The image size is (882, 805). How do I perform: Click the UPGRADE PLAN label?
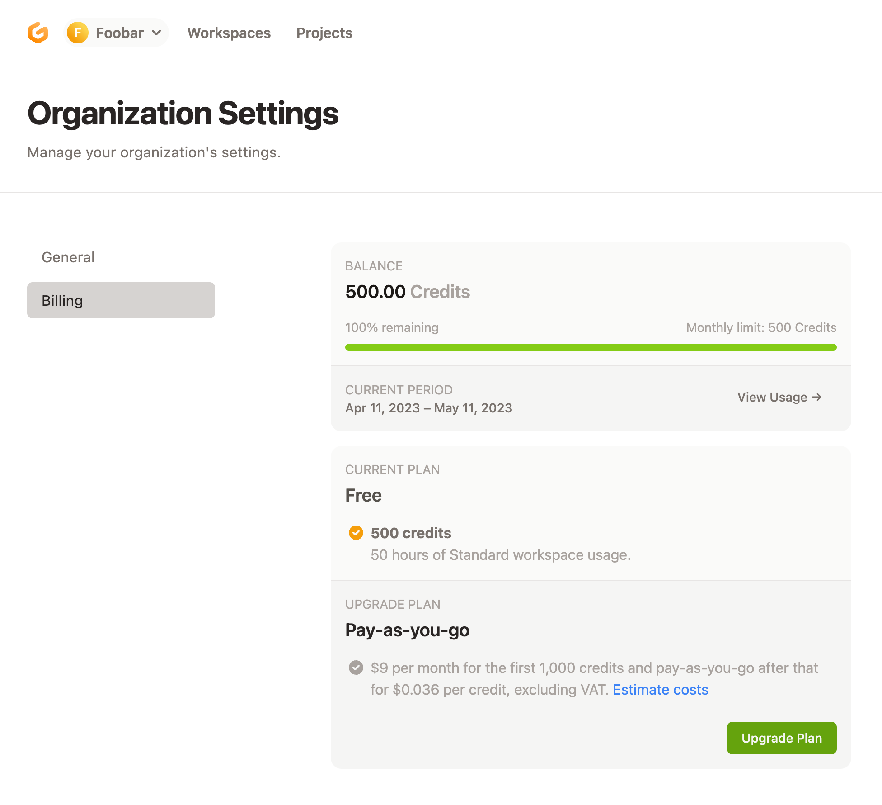point(393,604)
